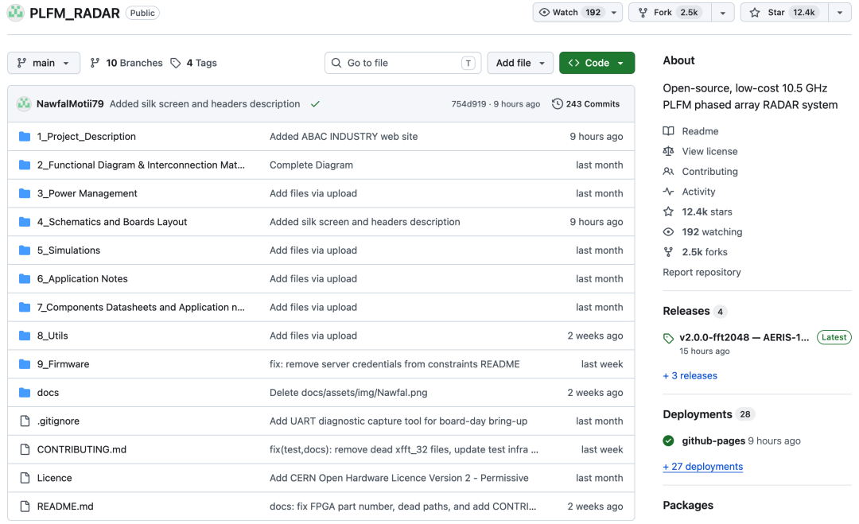Open commit hash 754d919
The height and width of the screenshot is (524, 859).
tap(468, 104)
